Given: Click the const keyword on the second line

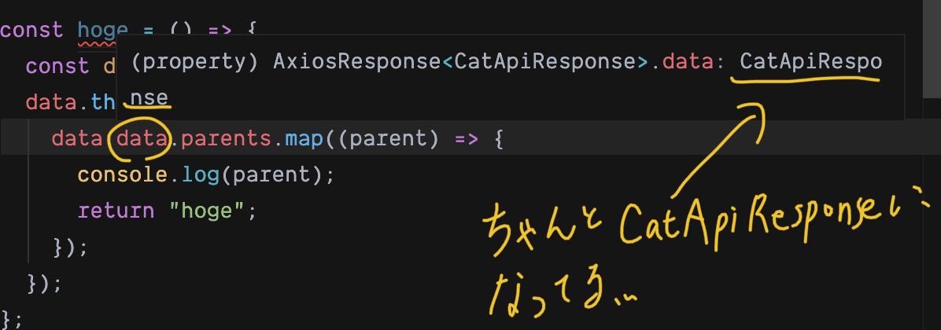Looking at the screenshot, I should coord(57,66).
